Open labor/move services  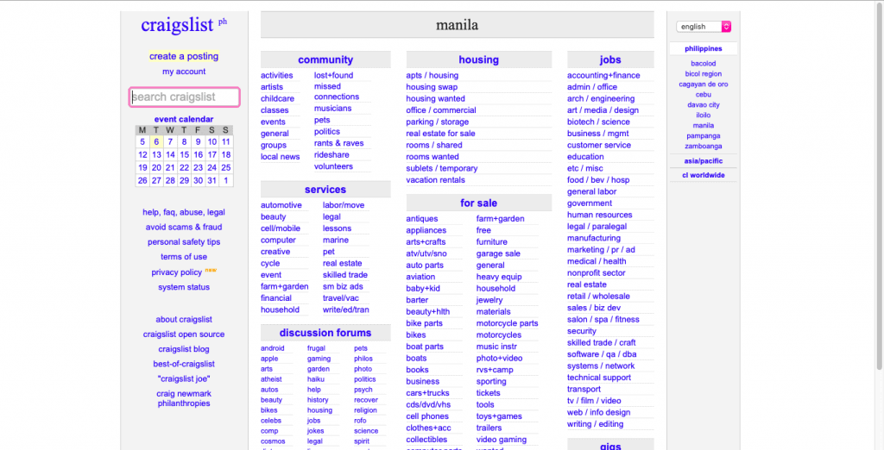[344, 205]
